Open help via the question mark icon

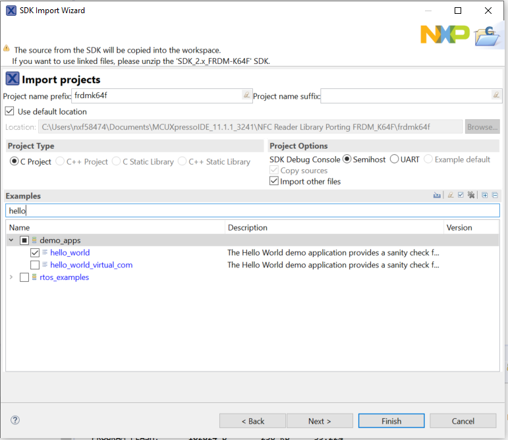(x=15, y=420)
